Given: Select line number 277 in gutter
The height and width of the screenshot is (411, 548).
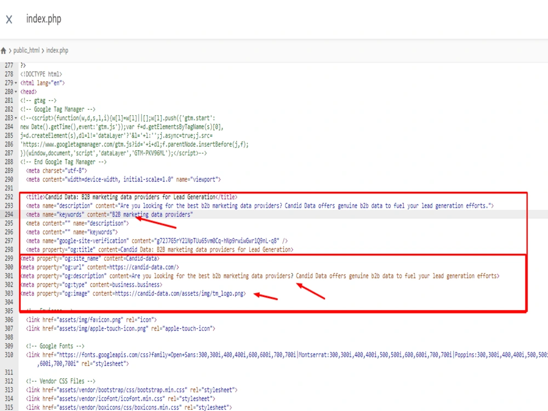Looking at the screenshot, I should (x=9, y=65).
